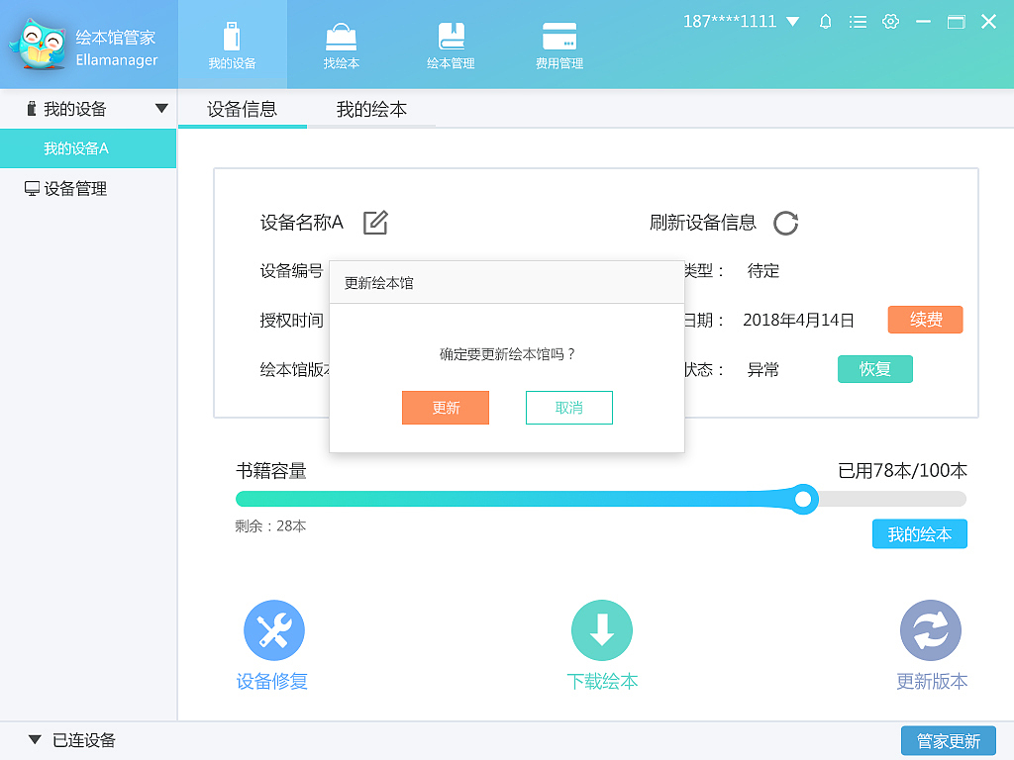Open the settings gear icon

pos(890,20)
